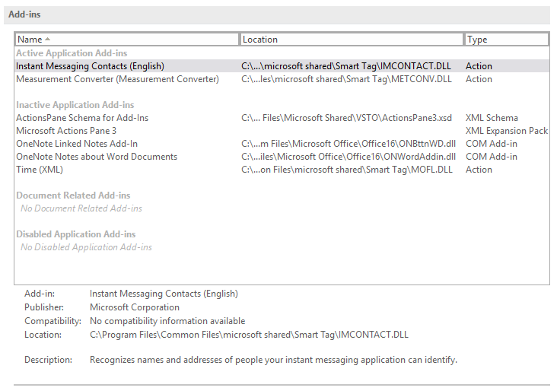This screenshot has height=391, width=557.
Task: Click XML Schema type cell
Action: (x=492, y=118)
